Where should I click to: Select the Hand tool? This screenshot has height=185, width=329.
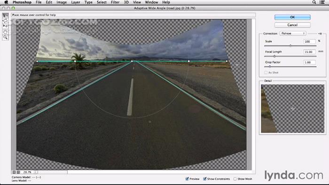coord(5,32)
